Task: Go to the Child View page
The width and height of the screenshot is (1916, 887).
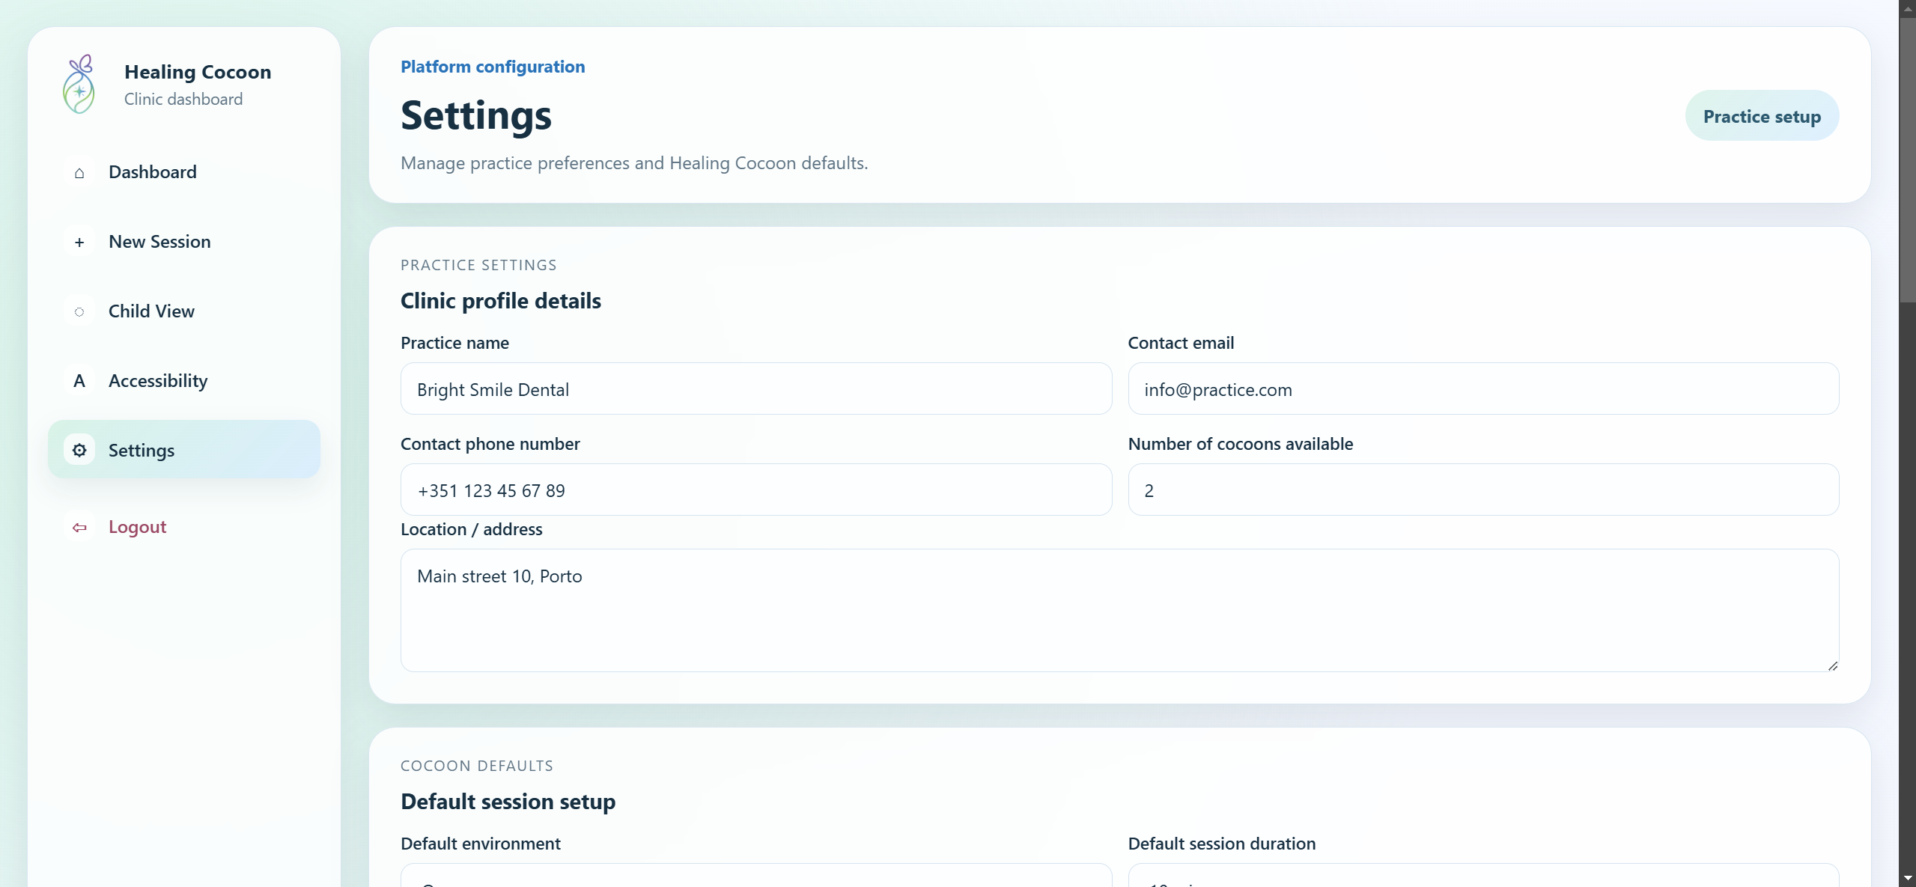Action: [x=151, y=311]
